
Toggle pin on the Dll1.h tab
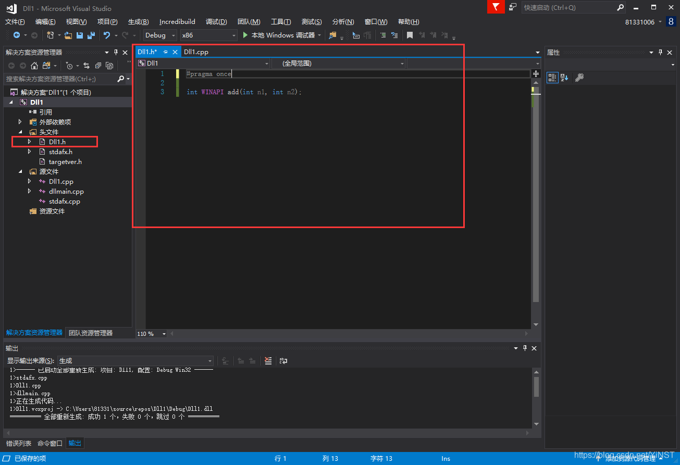[x=165, y=52]
